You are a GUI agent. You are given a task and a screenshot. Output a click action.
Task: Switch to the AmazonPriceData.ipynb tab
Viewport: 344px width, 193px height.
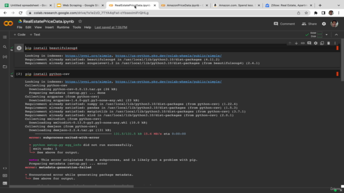(x=184, y=5)
